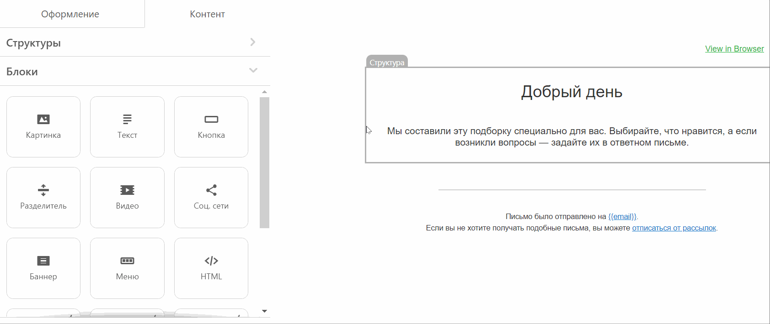Select the Меню menu block icon
Screen dimensions: 770x324
[x=127, y=261]
